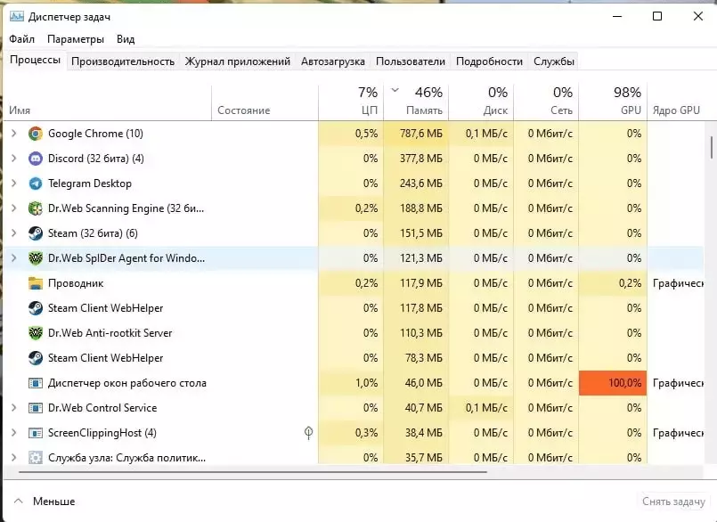Click the Dr.Web SpIDer Agent icon
This screenshot has width=717, height=522.
(36, 258)
